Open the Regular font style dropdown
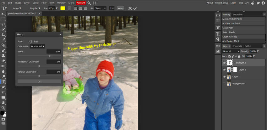 click(35, 8)
